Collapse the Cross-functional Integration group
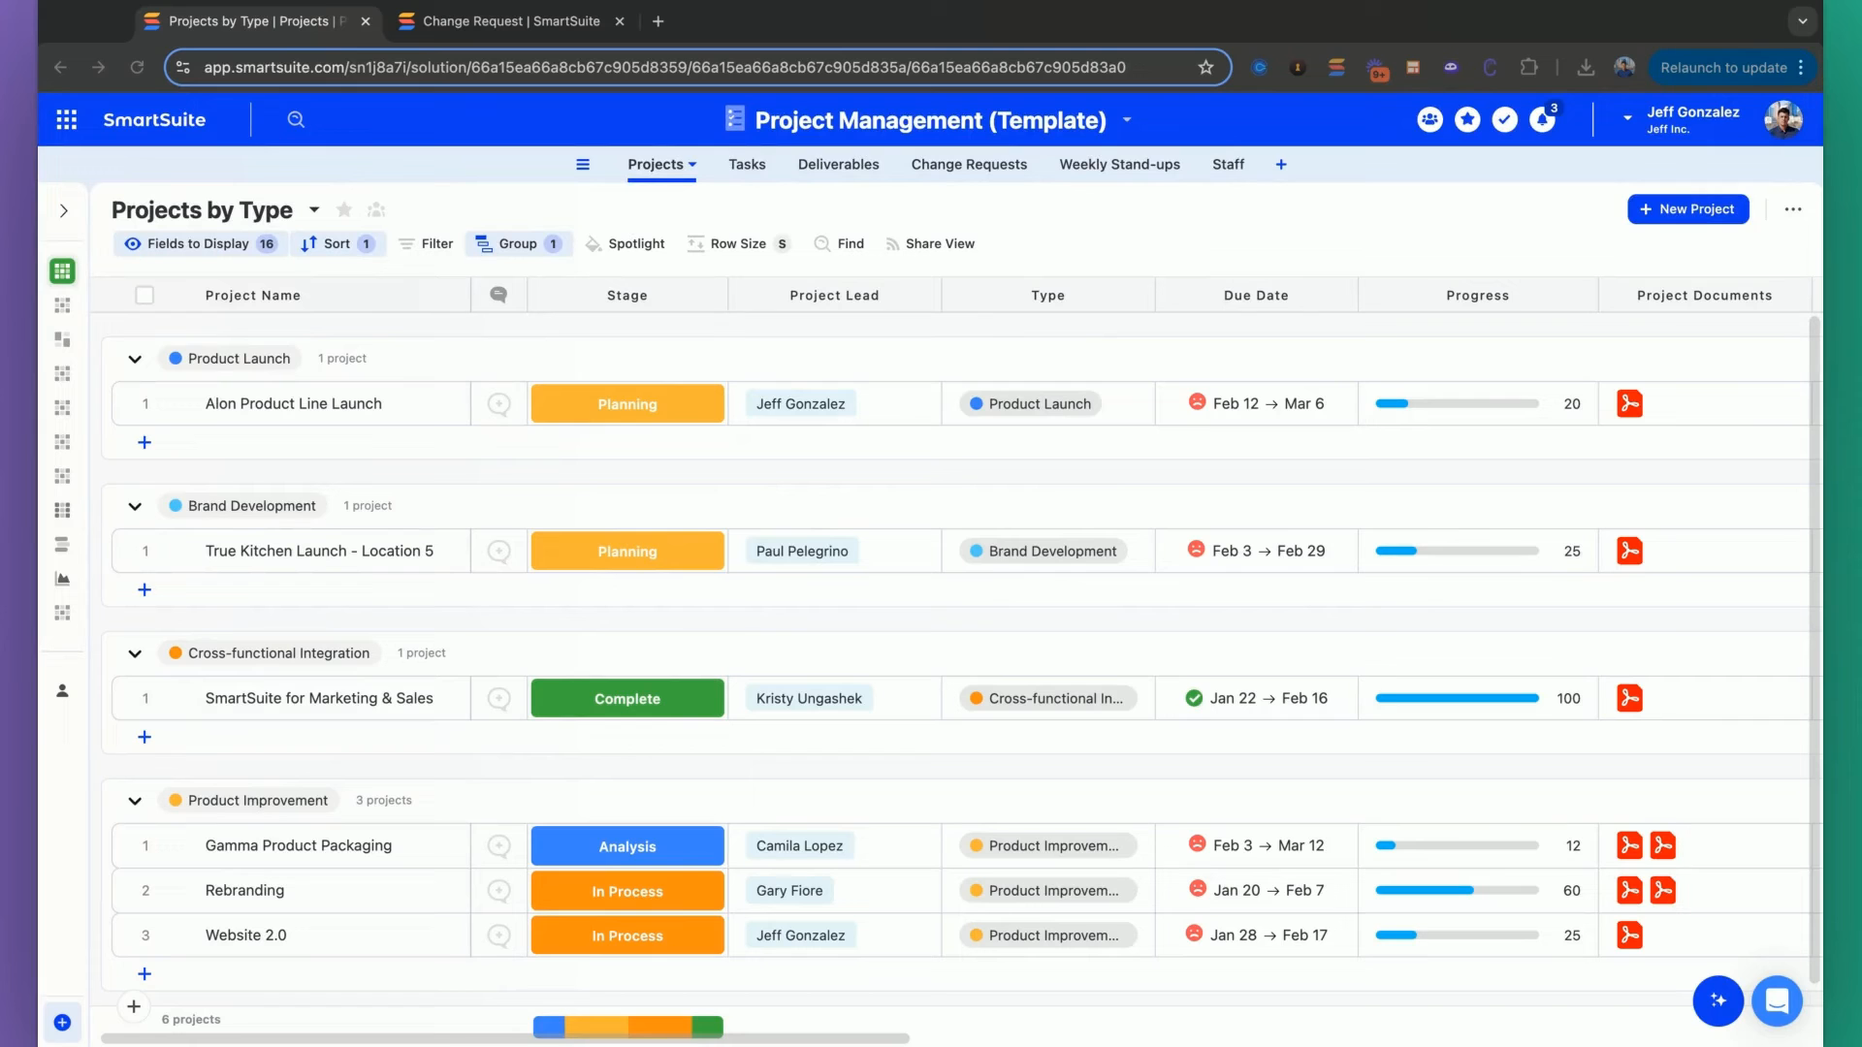The width and height of the screenshot is (1862, 1047). 135,654
